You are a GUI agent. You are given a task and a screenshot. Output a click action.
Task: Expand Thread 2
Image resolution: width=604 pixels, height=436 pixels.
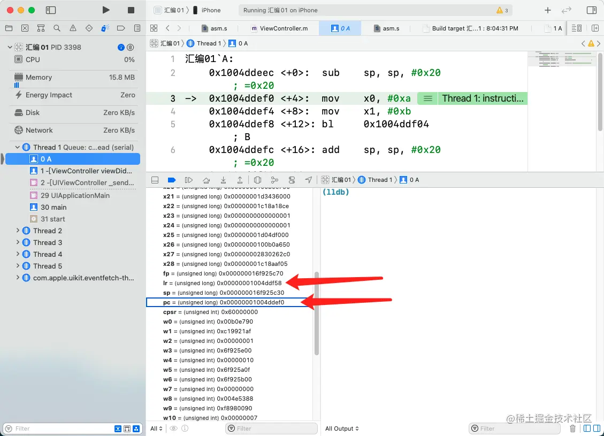[17, 231]
